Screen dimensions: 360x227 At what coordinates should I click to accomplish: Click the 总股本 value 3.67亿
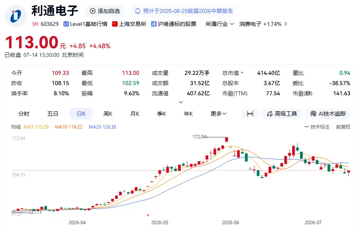(x=271, y=83)
